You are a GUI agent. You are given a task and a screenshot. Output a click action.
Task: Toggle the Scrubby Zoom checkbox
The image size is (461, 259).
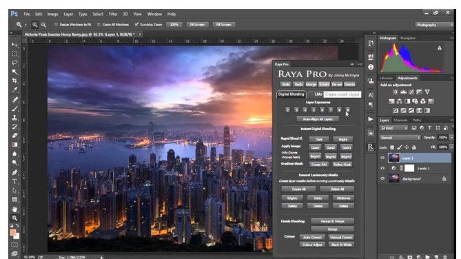click(136, 24)
